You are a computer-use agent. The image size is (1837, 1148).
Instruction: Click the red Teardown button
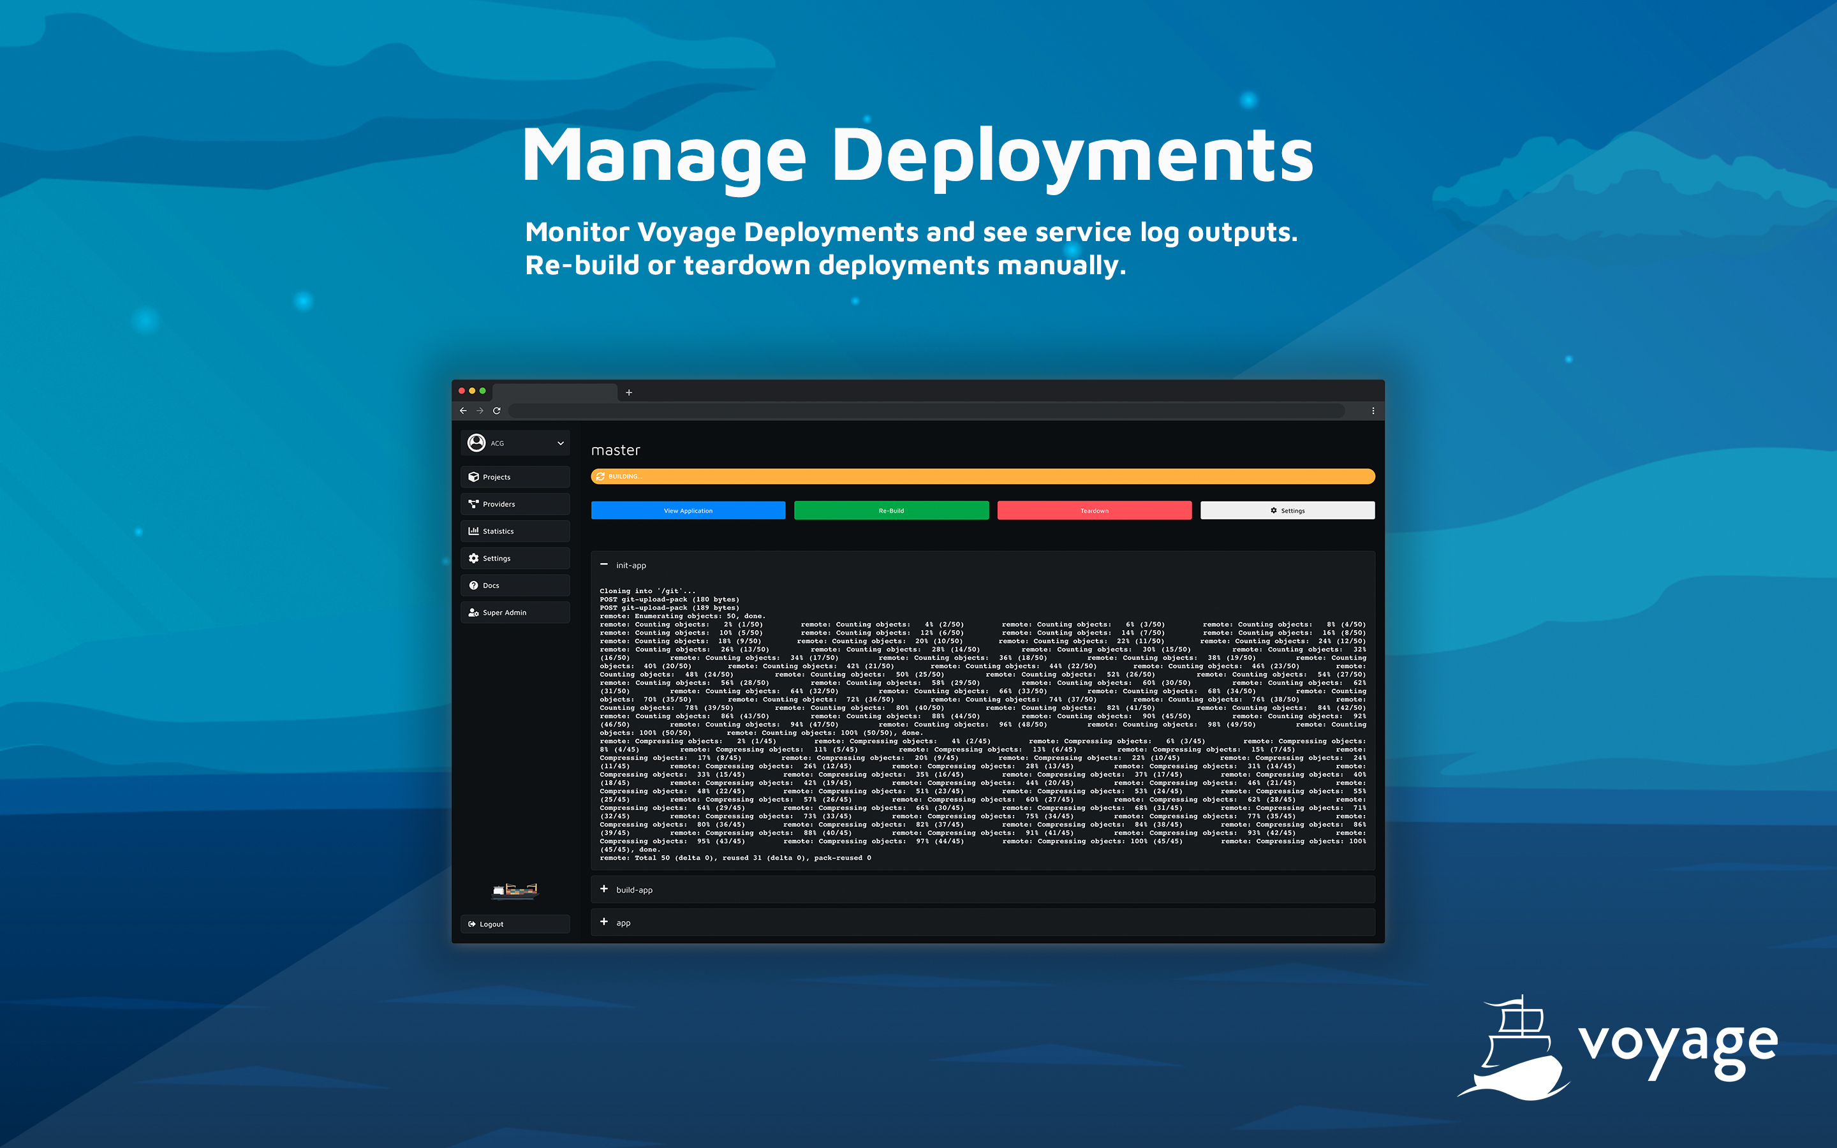[x=1094, y=510]
